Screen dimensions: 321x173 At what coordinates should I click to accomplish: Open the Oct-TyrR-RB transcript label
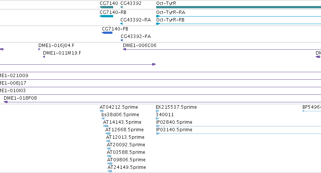(170, 20)
